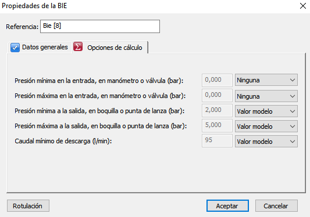Click the Presión mínima entrada value field
This screenshot has height=217, width=310.
click(217, 80)
